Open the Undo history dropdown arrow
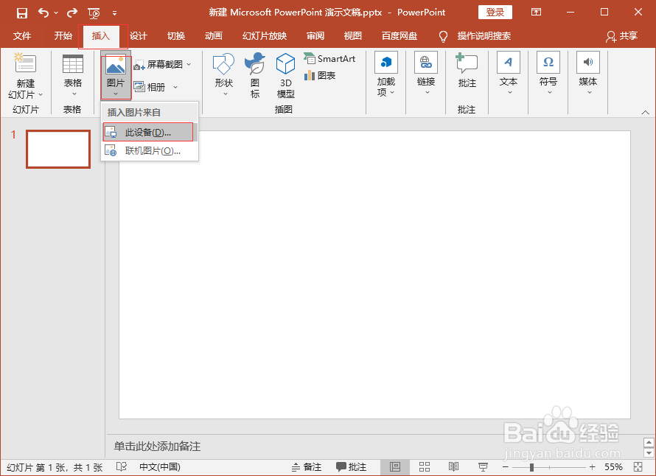 56,13
